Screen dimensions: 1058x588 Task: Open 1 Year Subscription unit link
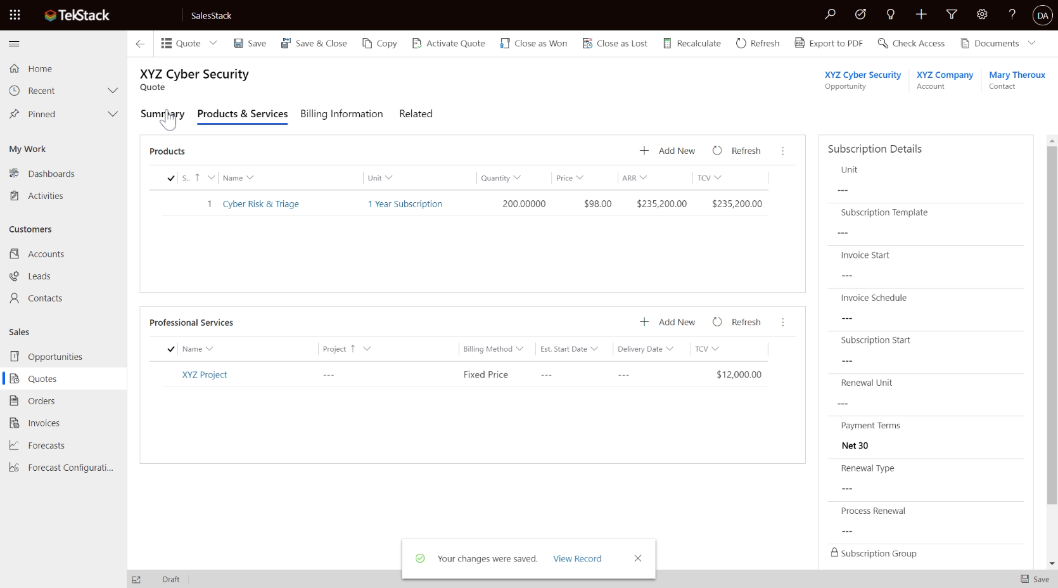pos(405,204)
